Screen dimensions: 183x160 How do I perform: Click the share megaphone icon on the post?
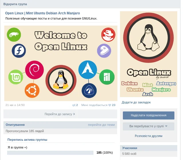click(x=74, y=105)
